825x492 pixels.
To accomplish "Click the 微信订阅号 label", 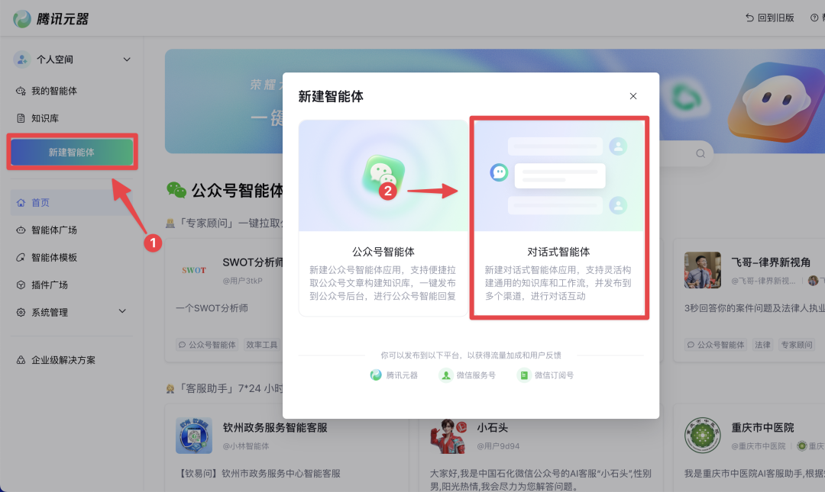I will click(x=554, y=375).
